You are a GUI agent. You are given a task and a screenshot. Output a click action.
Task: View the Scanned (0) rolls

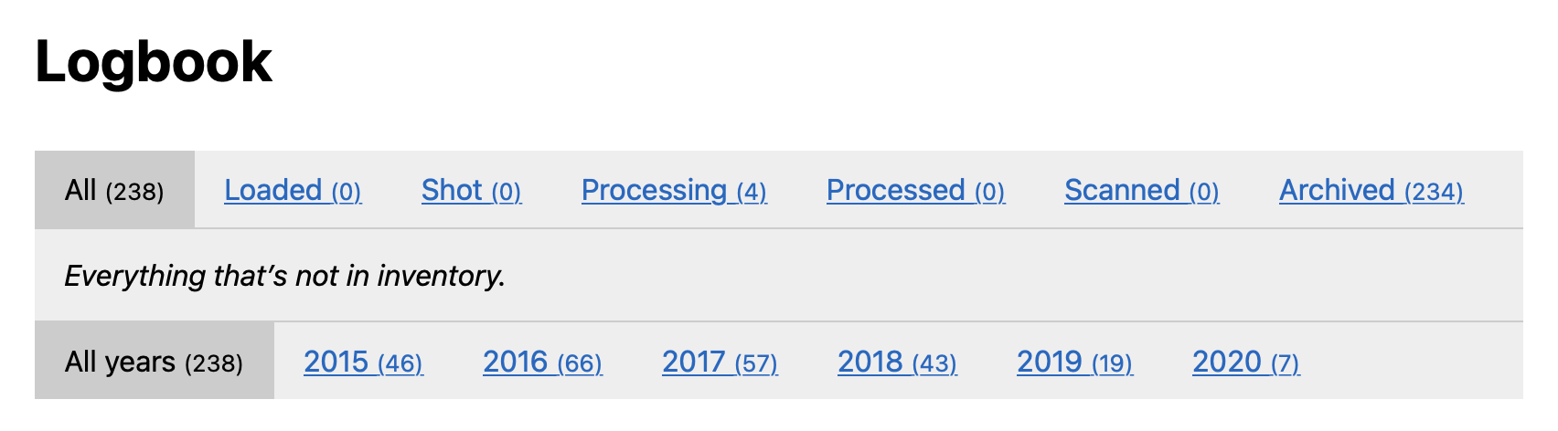[1141, 190]
